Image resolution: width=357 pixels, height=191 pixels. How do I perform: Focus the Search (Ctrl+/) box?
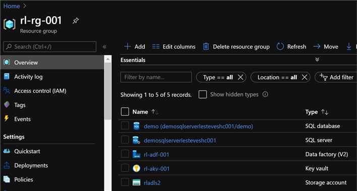[49, 47]
